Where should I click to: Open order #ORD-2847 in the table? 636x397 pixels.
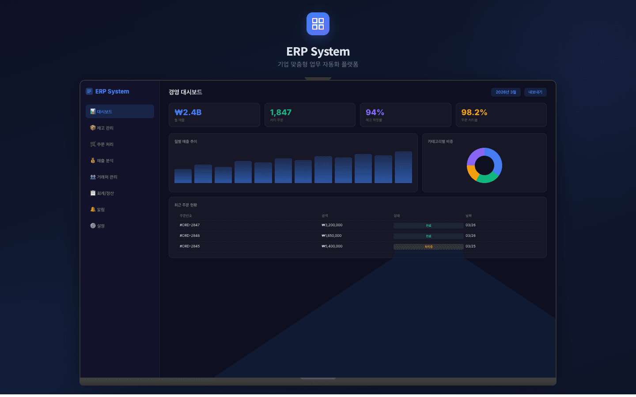190,225
